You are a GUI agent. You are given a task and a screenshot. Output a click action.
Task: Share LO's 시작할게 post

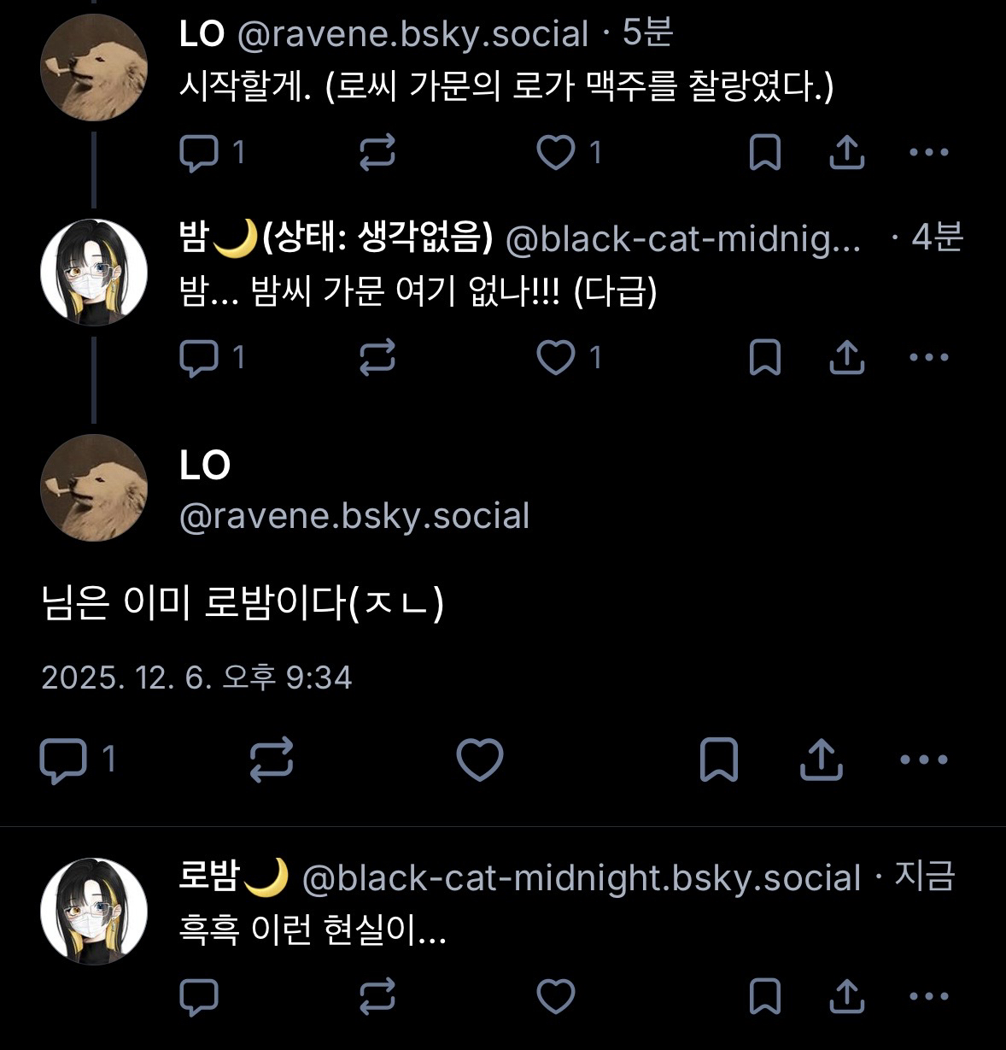pos(847,153)
